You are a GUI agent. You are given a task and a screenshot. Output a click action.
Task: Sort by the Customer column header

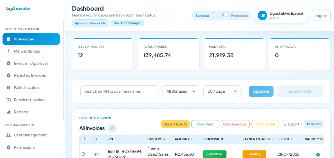point(158,139)
